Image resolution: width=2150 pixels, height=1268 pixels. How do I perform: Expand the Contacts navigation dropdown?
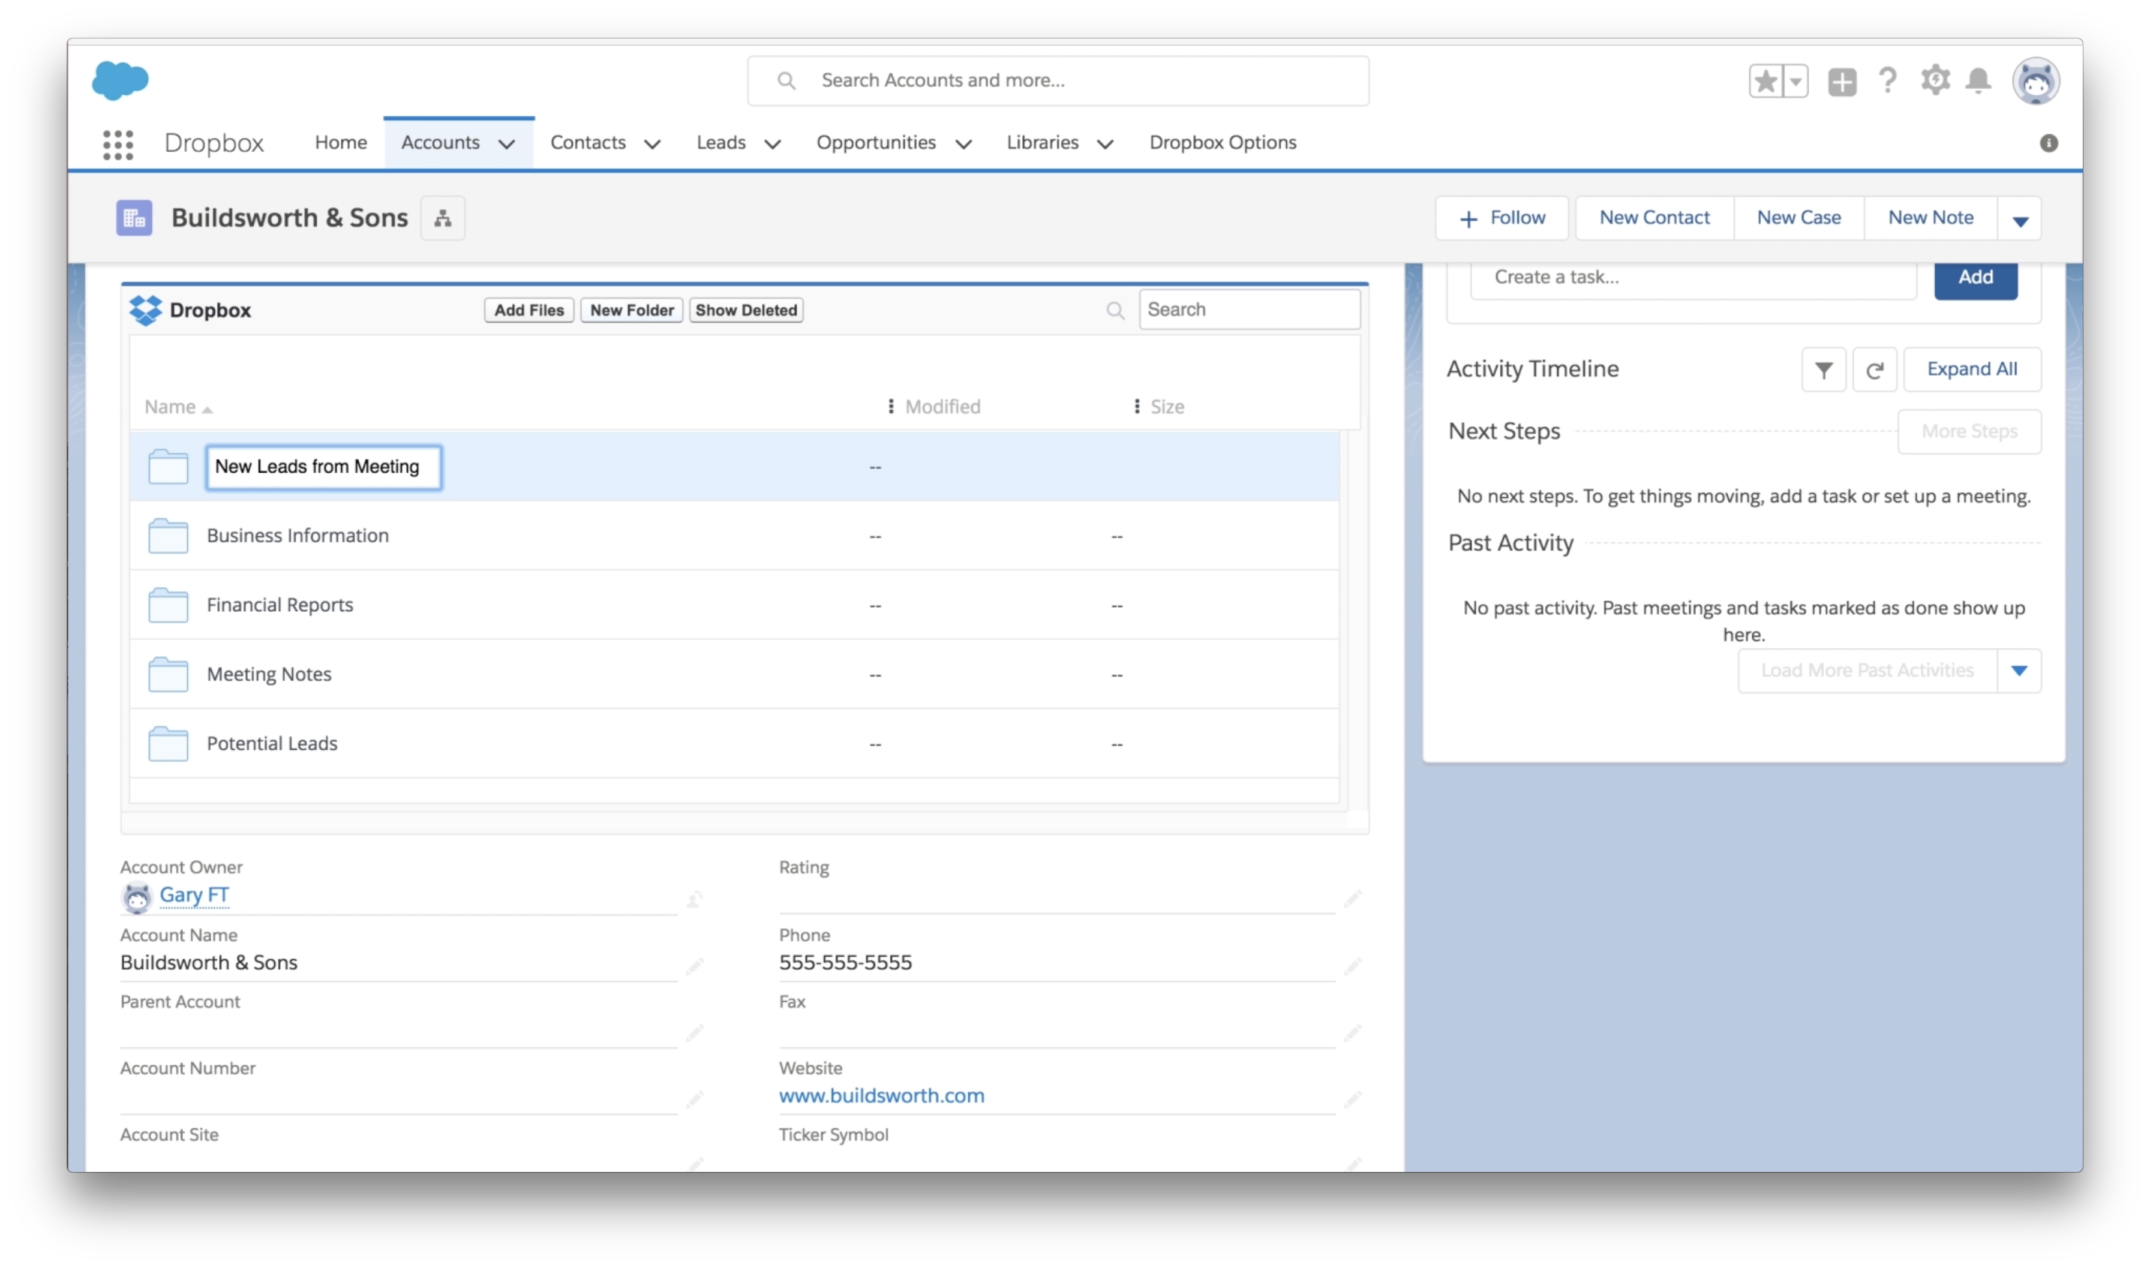pos(651,142)
